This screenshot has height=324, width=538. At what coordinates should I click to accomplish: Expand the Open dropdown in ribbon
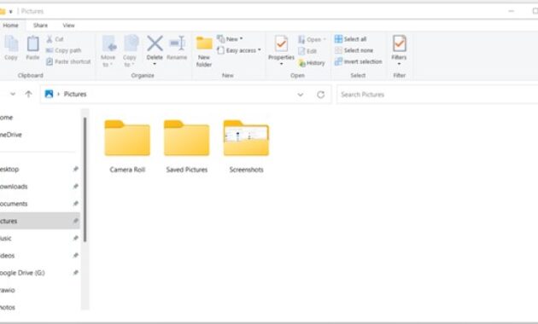(x=325, y=39)
